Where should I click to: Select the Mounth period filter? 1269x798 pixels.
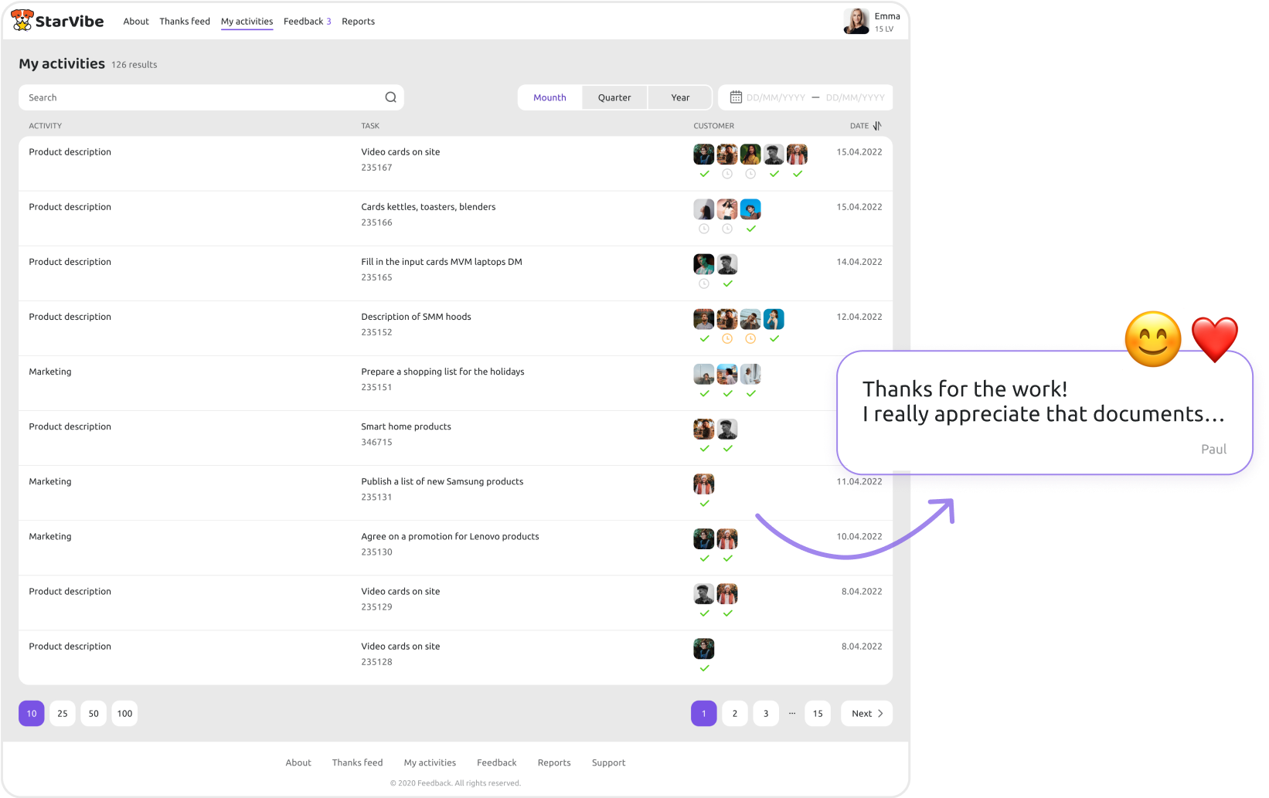point(549,97)
